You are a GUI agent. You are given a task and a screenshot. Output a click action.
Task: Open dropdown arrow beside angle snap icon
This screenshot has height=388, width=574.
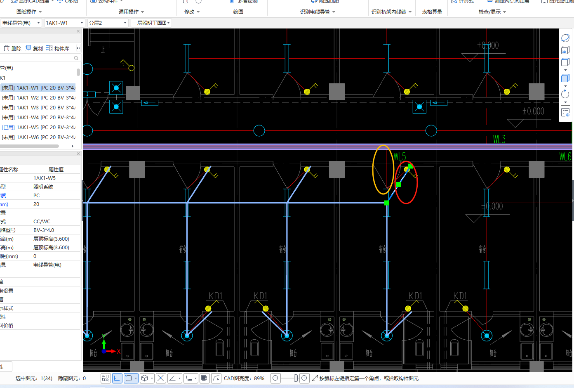tap(179, 378)
